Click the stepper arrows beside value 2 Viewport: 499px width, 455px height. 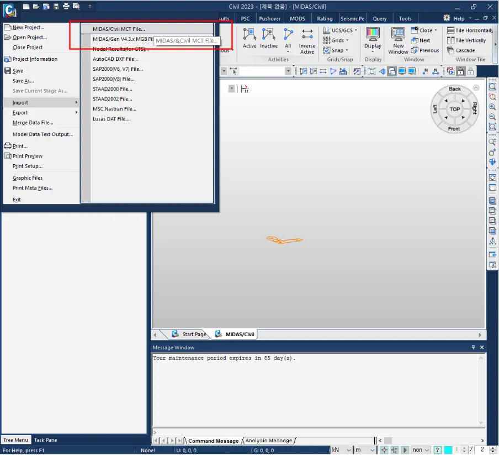click(493, 450)
